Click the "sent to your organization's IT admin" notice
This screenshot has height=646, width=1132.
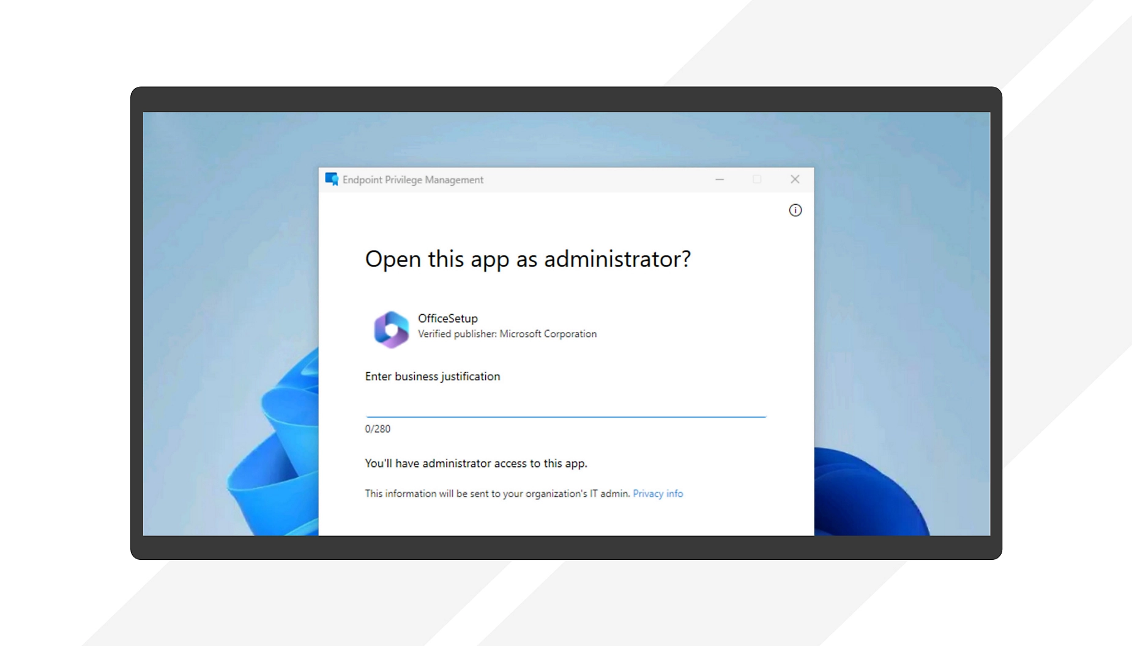click(497, 494)
